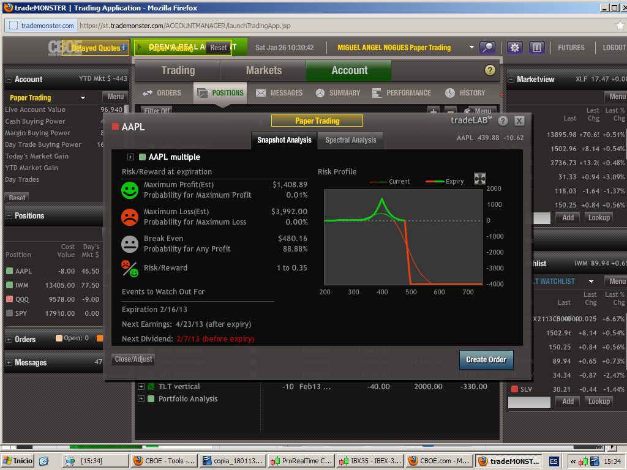
Task: Click the Internet Explorer quick launch icon
Action: pyautogui.click(x=43, y=461)
